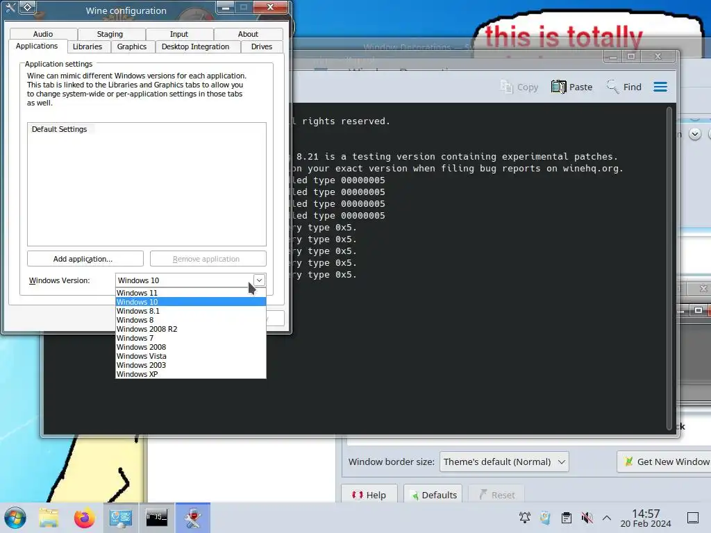Choose Windows 10 from the version list
The image size is (711, 533).
(191, 302)
